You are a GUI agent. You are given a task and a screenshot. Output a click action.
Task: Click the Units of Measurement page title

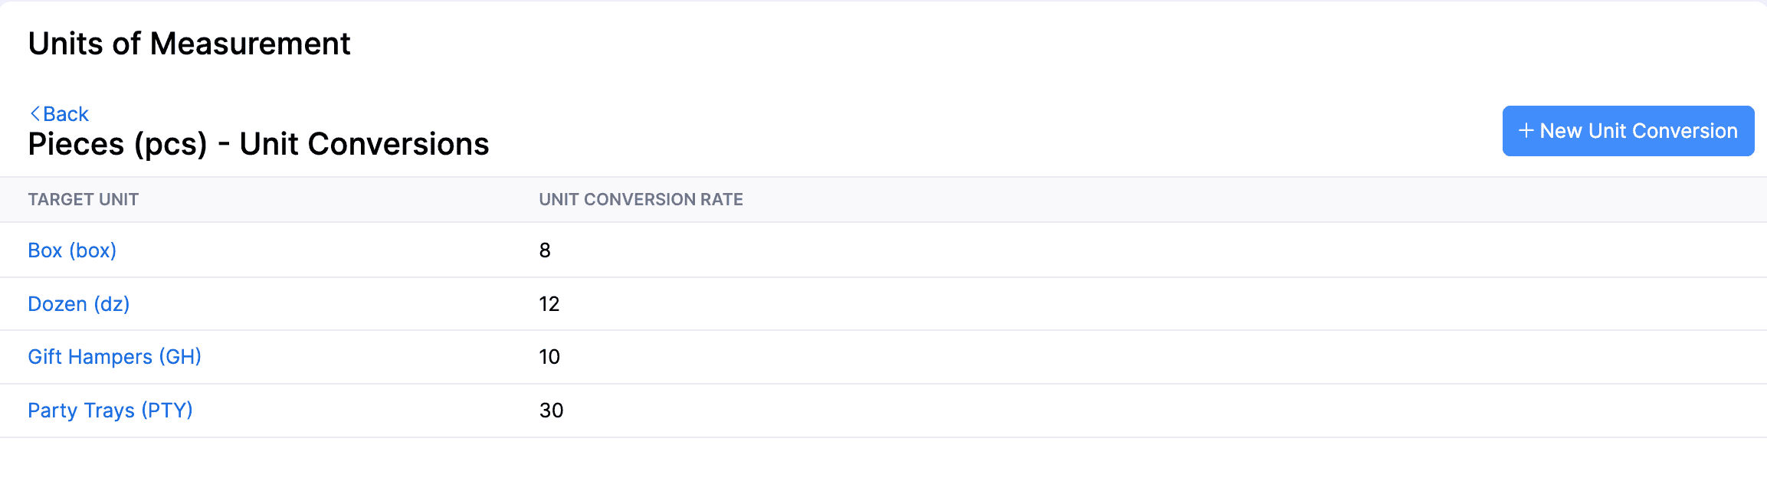tap(189, 44)
